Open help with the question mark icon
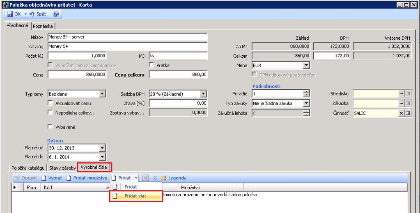Viewport: 420px width, 213px height. click(x=55, y=14)
